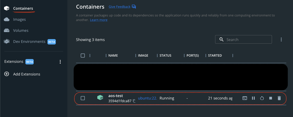Click the Running status of aos-test

pyautogui.click(x=167, y=98)
